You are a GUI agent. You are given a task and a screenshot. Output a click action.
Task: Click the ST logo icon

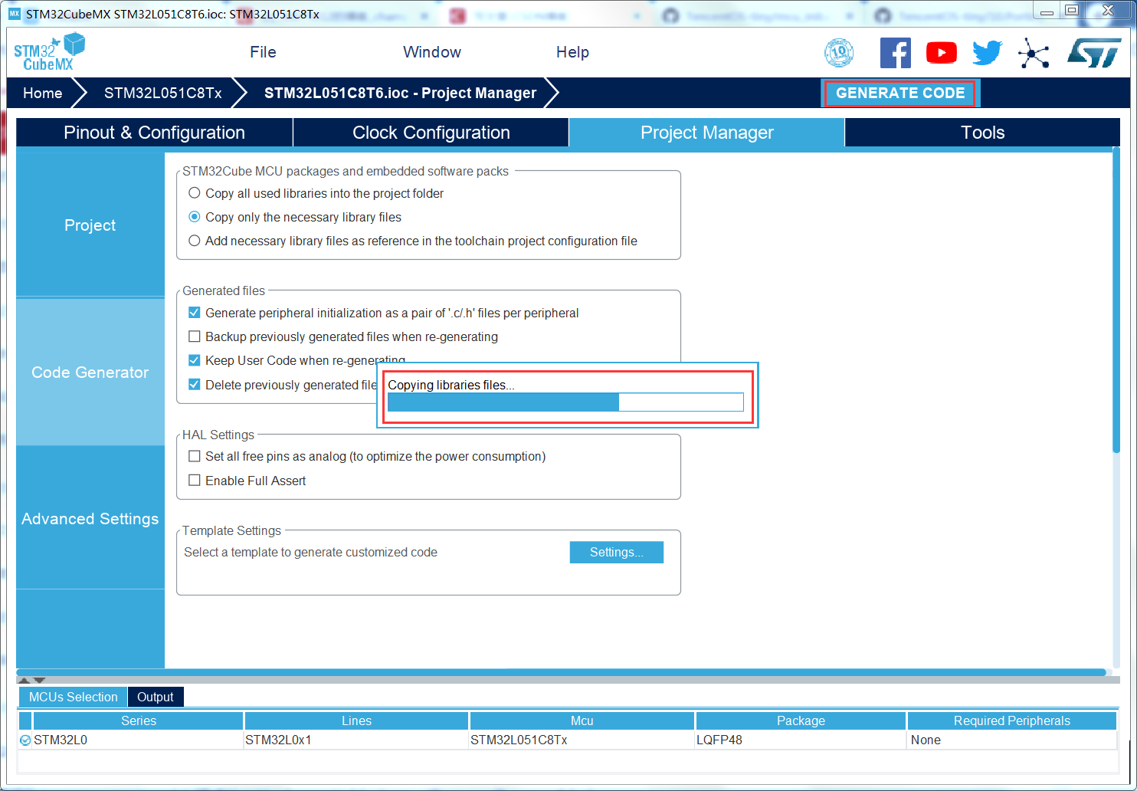[1094, 53]
